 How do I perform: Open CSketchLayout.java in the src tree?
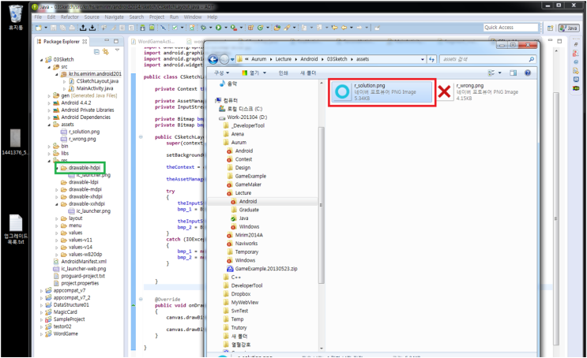97,81
